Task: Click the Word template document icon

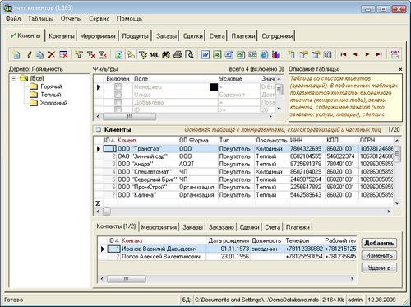Action: (229, 54)
